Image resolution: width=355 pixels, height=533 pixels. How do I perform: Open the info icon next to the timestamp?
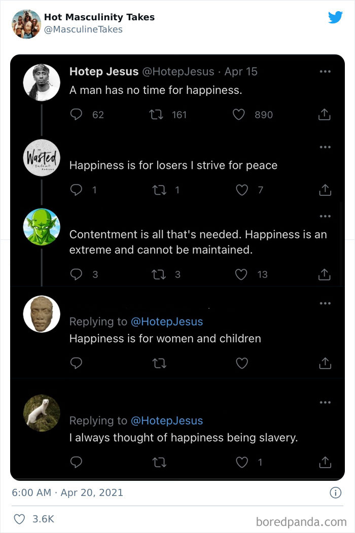336,492
